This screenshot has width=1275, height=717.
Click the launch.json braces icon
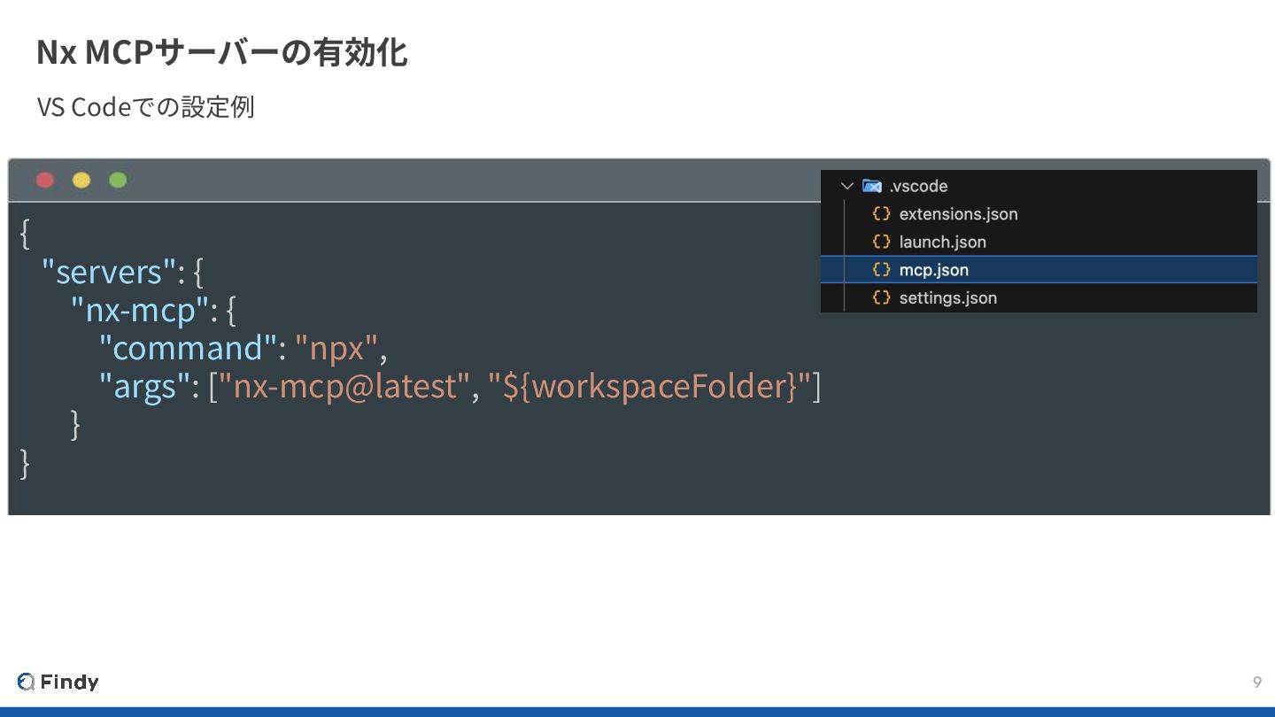tap(881, 242)
